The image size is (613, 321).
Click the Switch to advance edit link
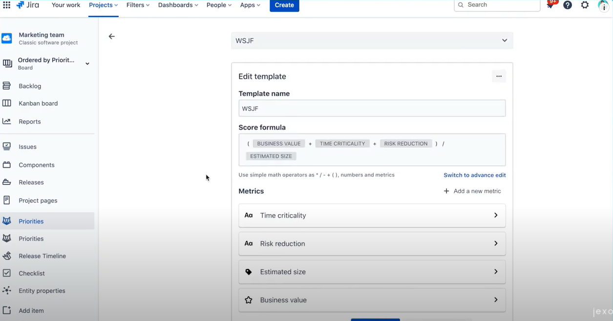[x=474, y=175]
